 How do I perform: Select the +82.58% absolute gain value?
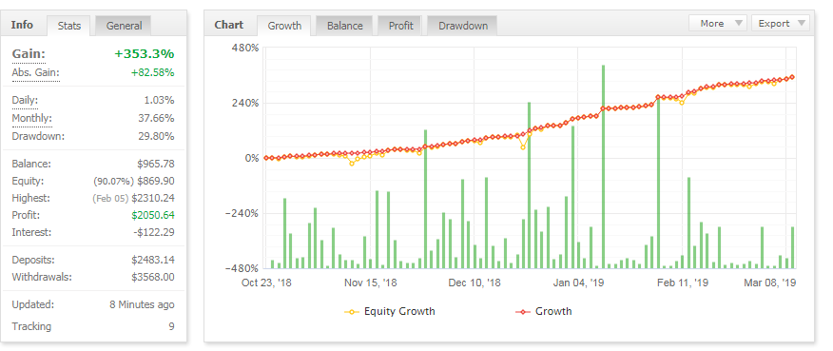152,73
